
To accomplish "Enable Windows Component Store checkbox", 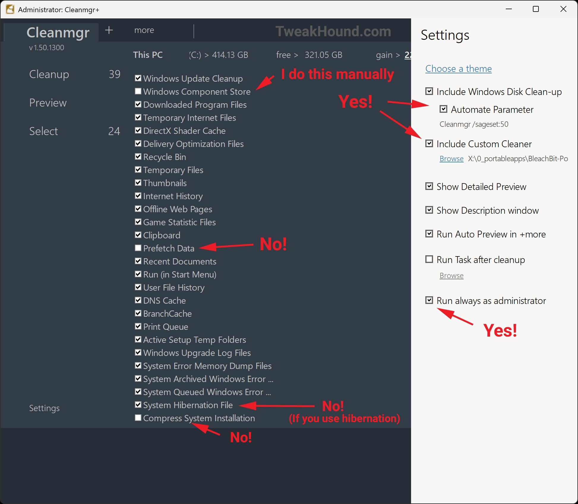I will click(138, 91).
